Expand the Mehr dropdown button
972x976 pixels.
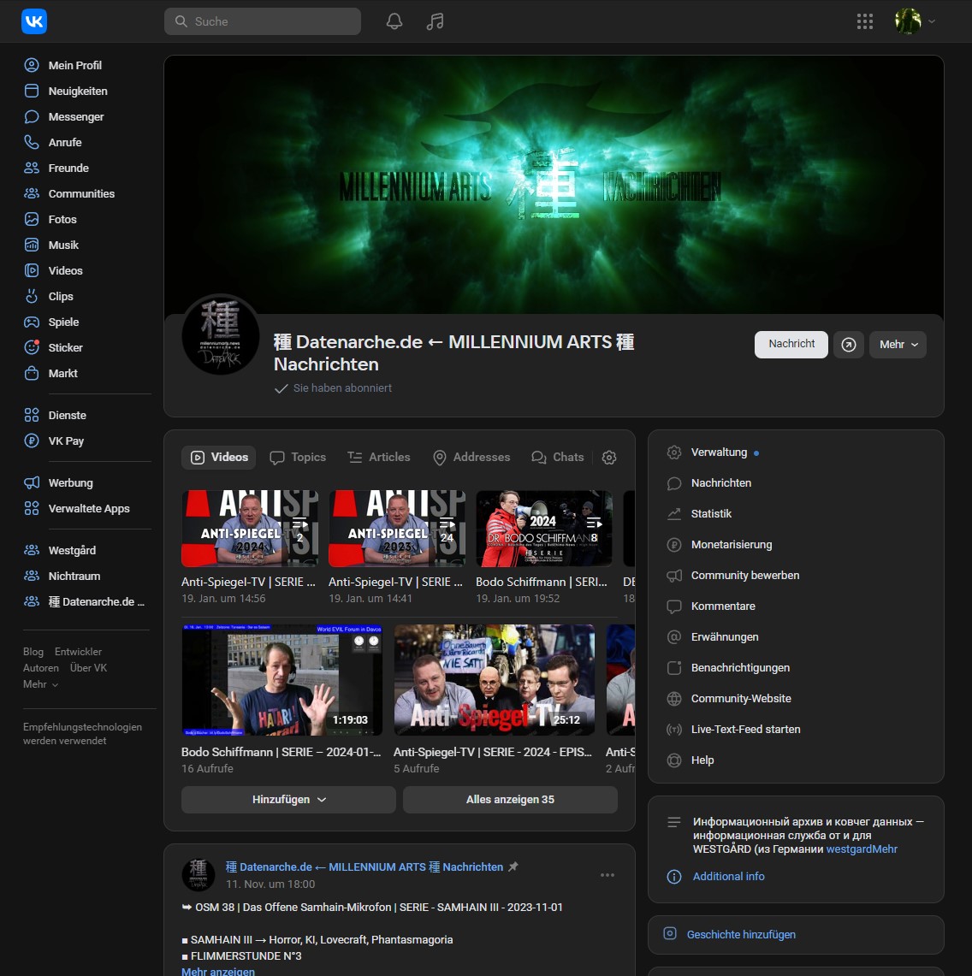[x=898, y=344]
